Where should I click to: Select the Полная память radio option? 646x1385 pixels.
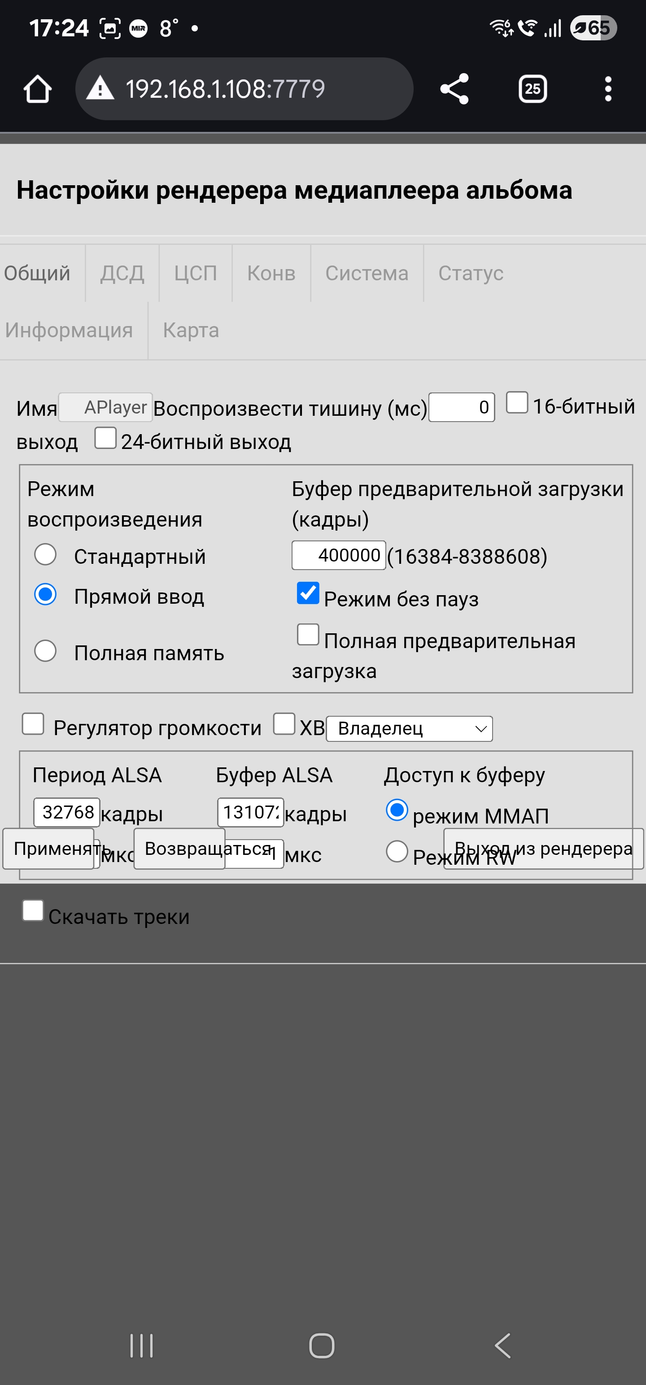(x=46, y=650)
